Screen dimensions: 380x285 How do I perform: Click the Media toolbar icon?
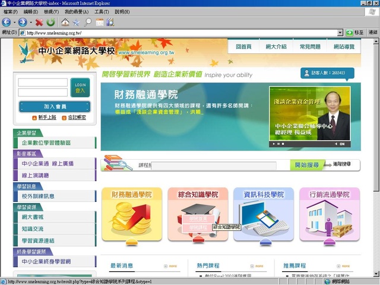pyautogui.click(x=110, y=23)
